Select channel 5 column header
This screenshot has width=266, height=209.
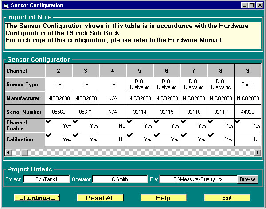[140, 70]
